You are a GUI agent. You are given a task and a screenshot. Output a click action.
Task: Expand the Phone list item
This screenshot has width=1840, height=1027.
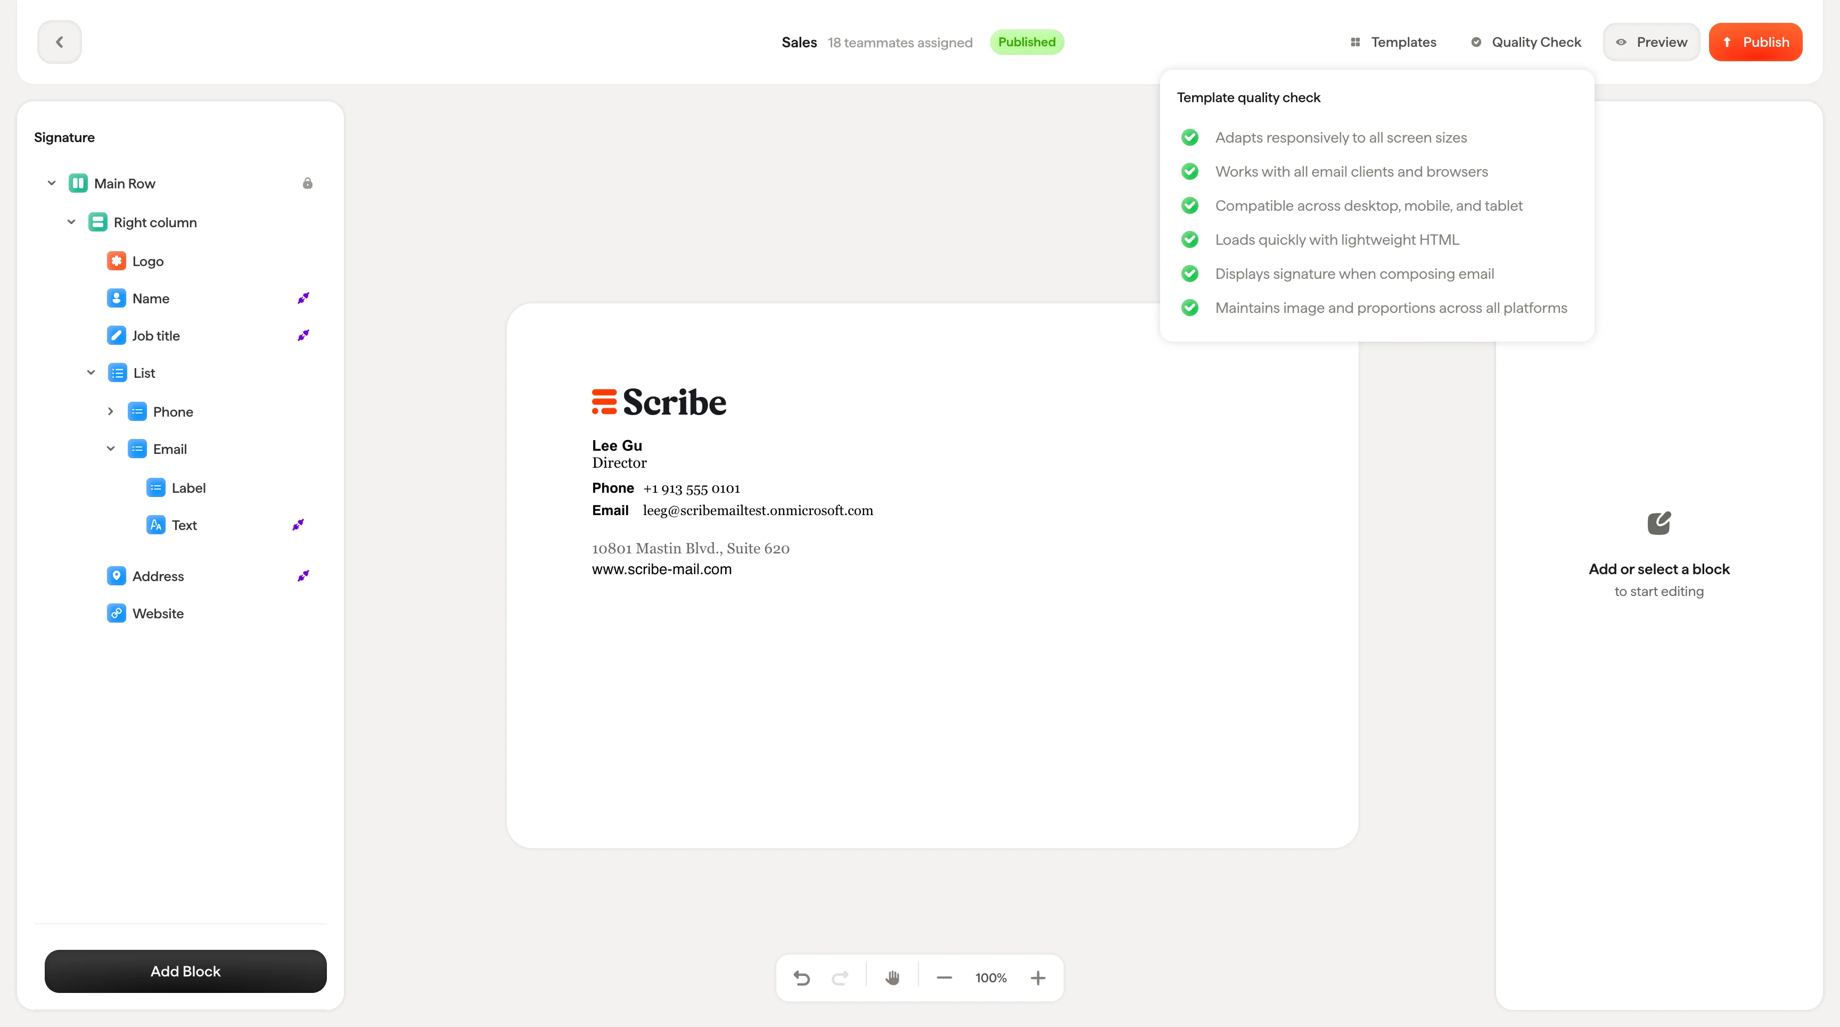[111, 412]
